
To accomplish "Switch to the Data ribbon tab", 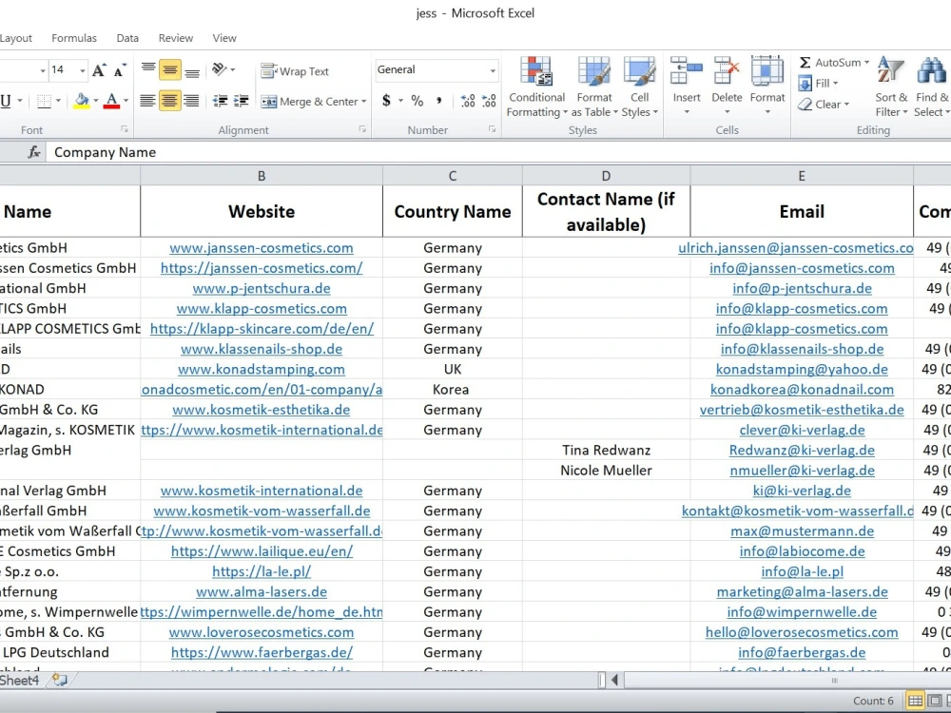I will coord(127,38).
